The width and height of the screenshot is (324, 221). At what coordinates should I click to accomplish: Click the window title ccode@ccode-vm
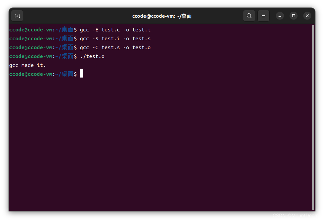point(162,16)
